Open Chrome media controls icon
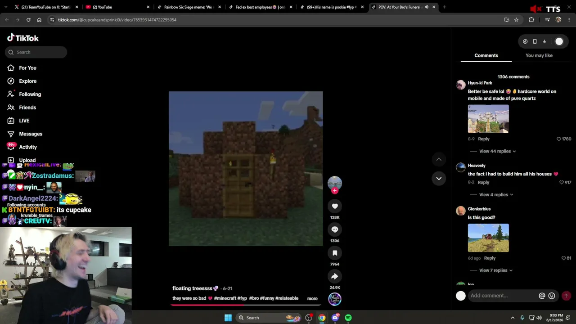Screen dimensions: 576x324 click(547, 20)
